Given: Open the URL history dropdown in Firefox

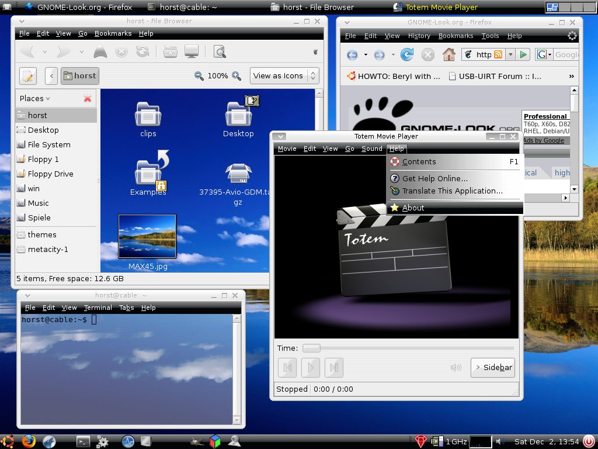Looking at the screenshot, I should pos(510,54).
